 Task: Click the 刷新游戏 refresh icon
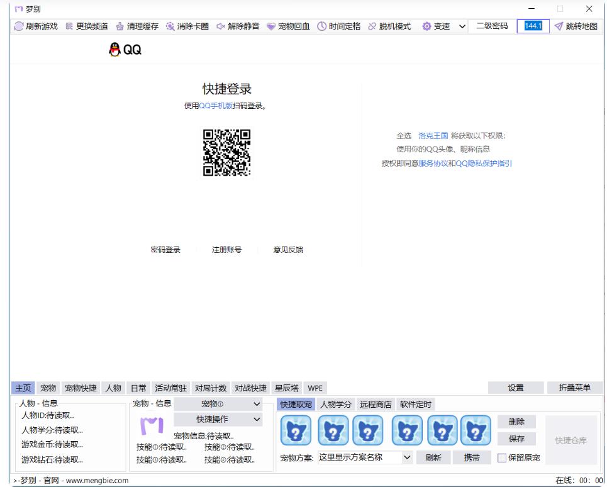click(x=18, y=26)
